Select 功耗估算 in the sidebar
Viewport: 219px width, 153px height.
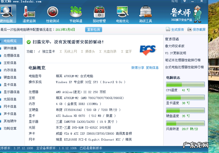[x=10, y=128]
